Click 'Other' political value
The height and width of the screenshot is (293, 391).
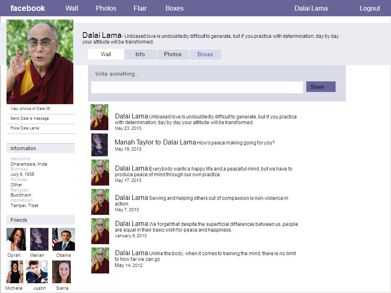click(x=16, y=185)
